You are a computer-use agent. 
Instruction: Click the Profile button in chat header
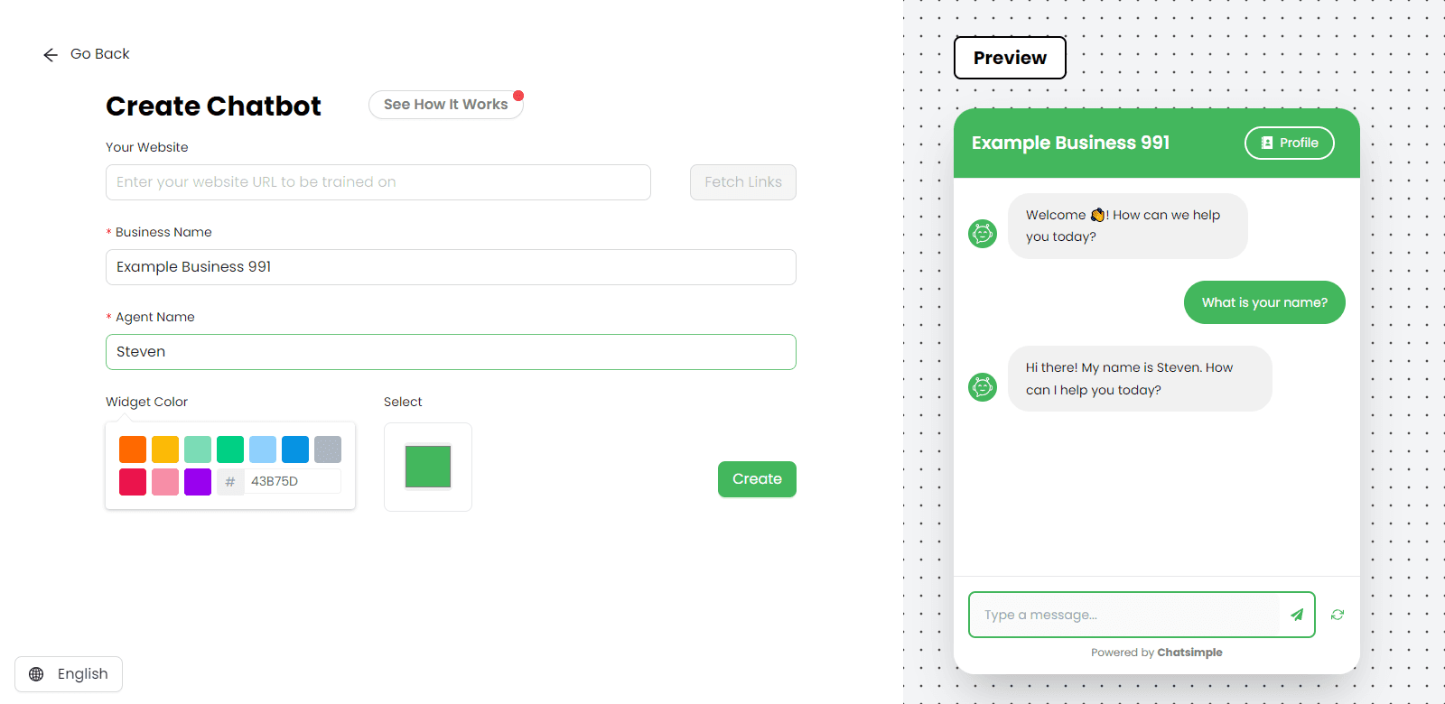[1289, 143]
